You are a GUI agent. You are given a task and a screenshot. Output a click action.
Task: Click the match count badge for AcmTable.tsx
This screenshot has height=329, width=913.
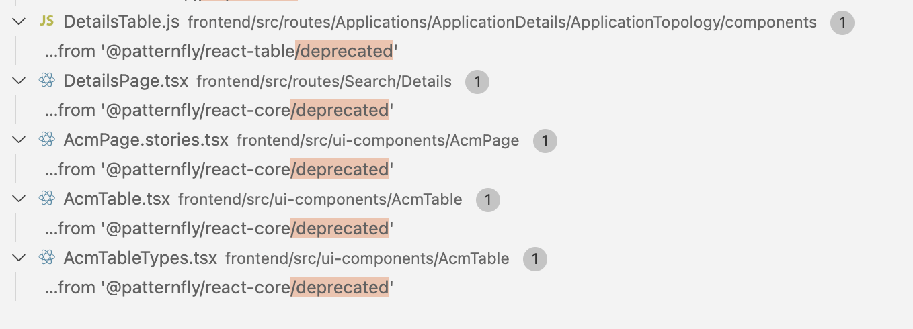click(487, 199)
